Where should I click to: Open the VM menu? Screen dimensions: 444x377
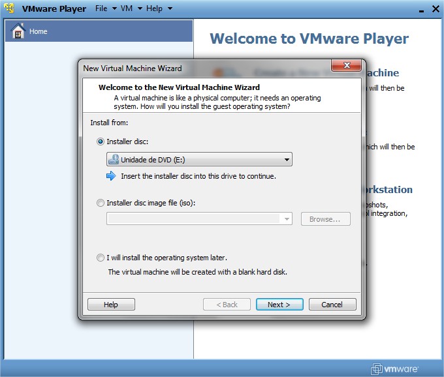coord(126,8)
